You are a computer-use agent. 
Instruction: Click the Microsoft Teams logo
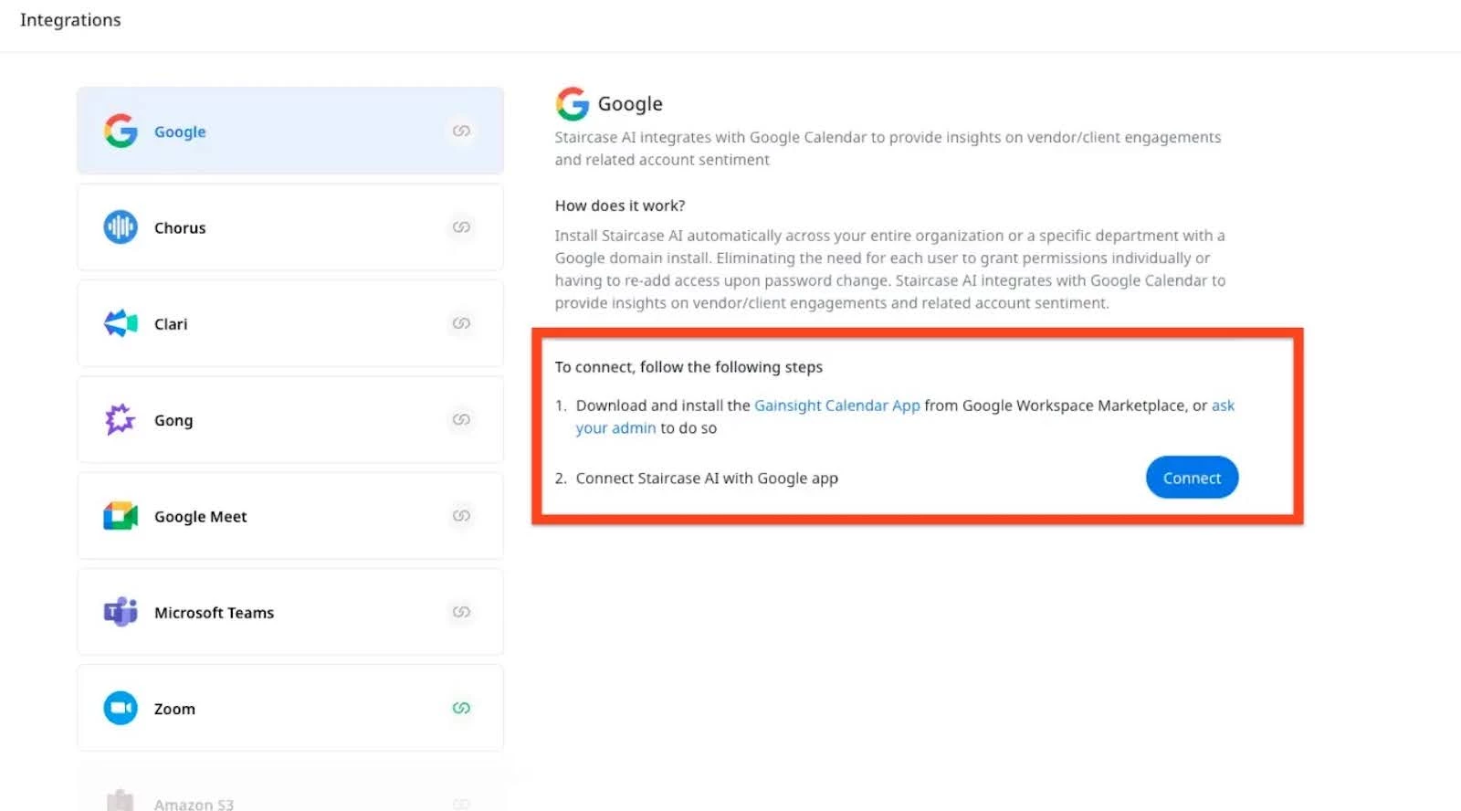121,612
